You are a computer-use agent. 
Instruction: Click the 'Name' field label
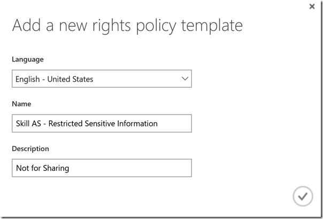coord(21,104)
